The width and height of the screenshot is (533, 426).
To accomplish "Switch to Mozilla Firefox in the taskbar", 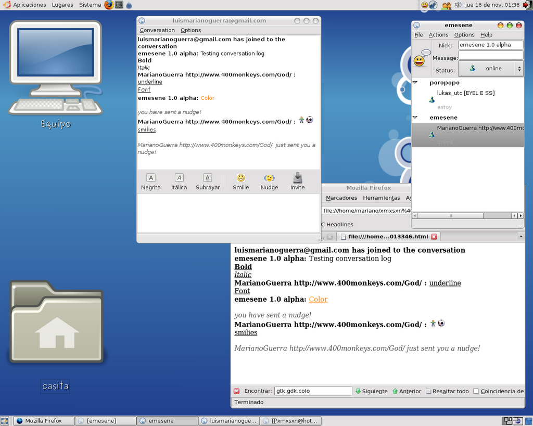I will 44,421.
